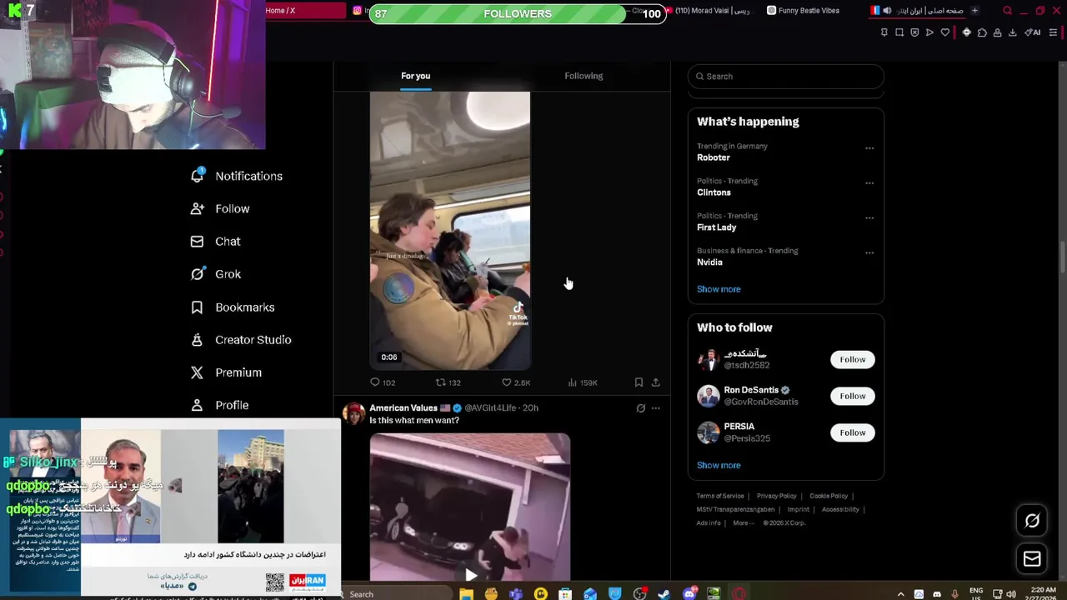Open the Follow page in sidebar
Screen dimensions: 1067x600
point(220,208)
